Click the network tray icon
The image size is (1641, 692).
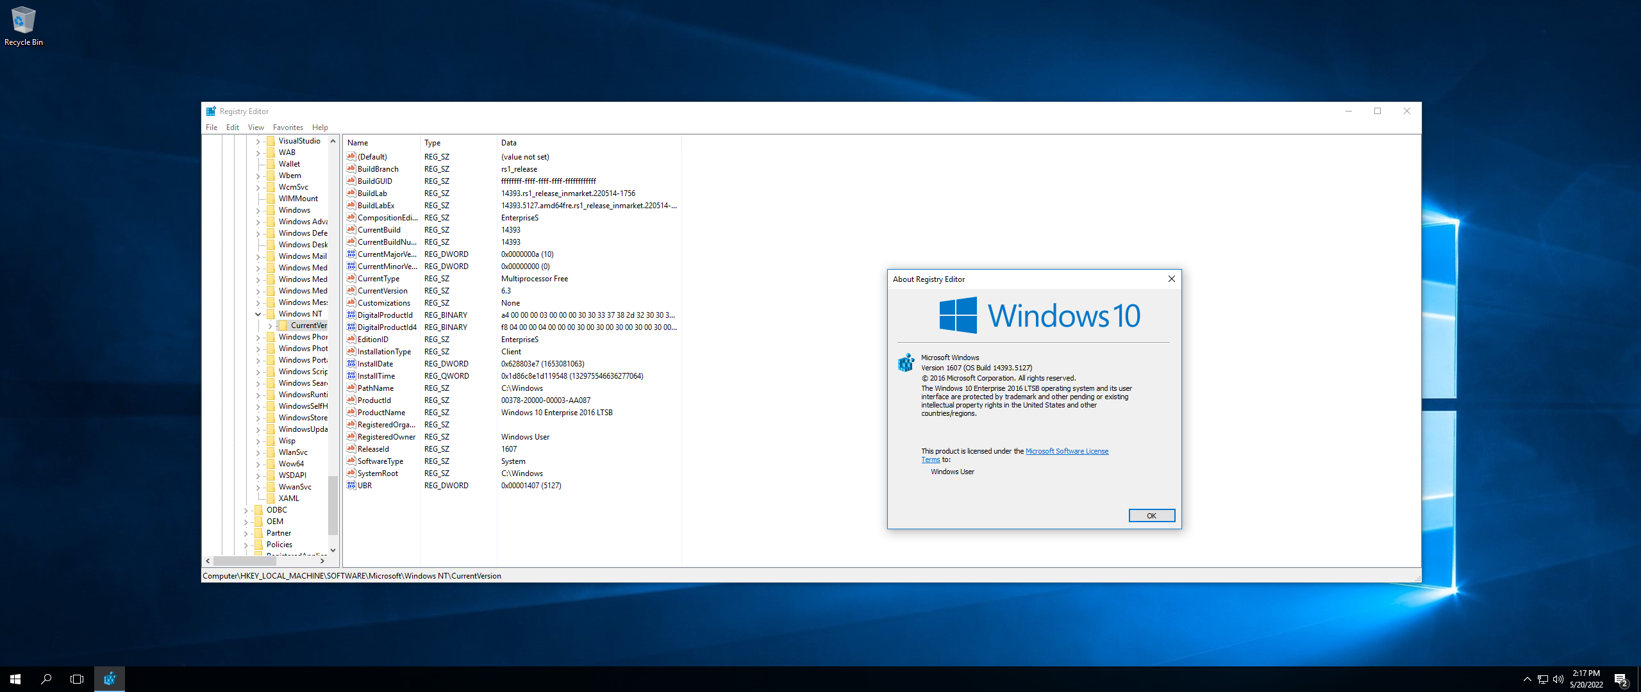1542,679
